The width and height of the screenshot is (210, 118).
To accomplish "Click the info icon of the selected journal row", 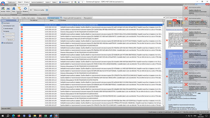I will point(22,25).
